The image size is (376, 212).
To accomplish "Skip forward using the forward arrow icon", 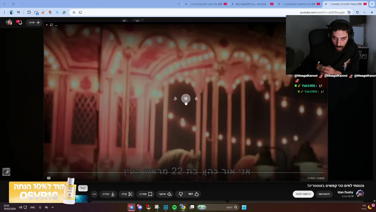I will 196,99.
